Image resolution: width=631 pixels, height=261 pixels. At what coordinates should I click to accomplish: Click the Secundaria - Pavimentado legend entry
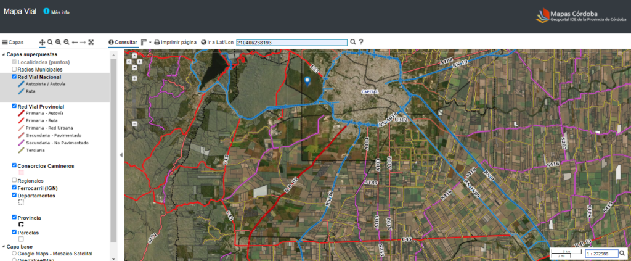(50, 135)
